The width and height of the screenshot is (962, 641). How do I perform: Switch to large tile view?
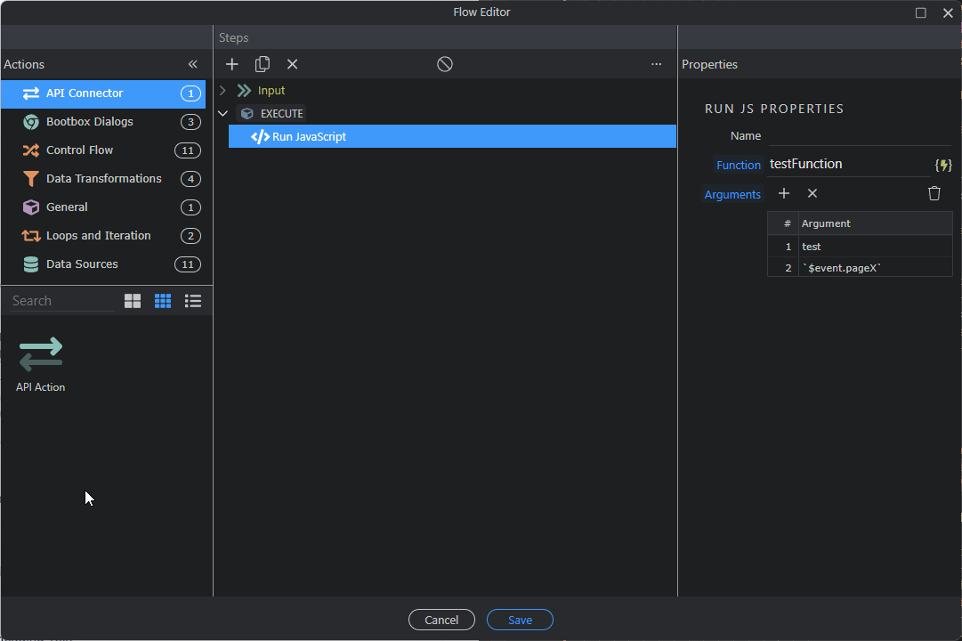[x=133, y=301]
